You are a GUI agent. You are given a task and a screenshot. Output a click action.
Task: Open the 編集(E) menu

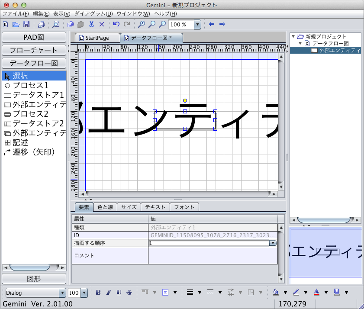[41, 14]
